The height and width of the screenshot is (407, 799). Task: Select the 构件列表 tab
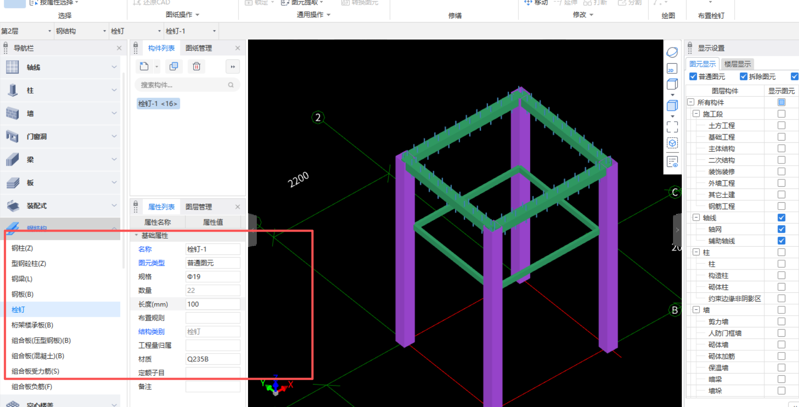click(x=161, y=48)
